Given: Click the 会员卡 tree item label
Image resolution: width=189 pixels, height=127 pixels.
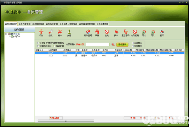Looking at the screenshot, I should click(17, 36).
